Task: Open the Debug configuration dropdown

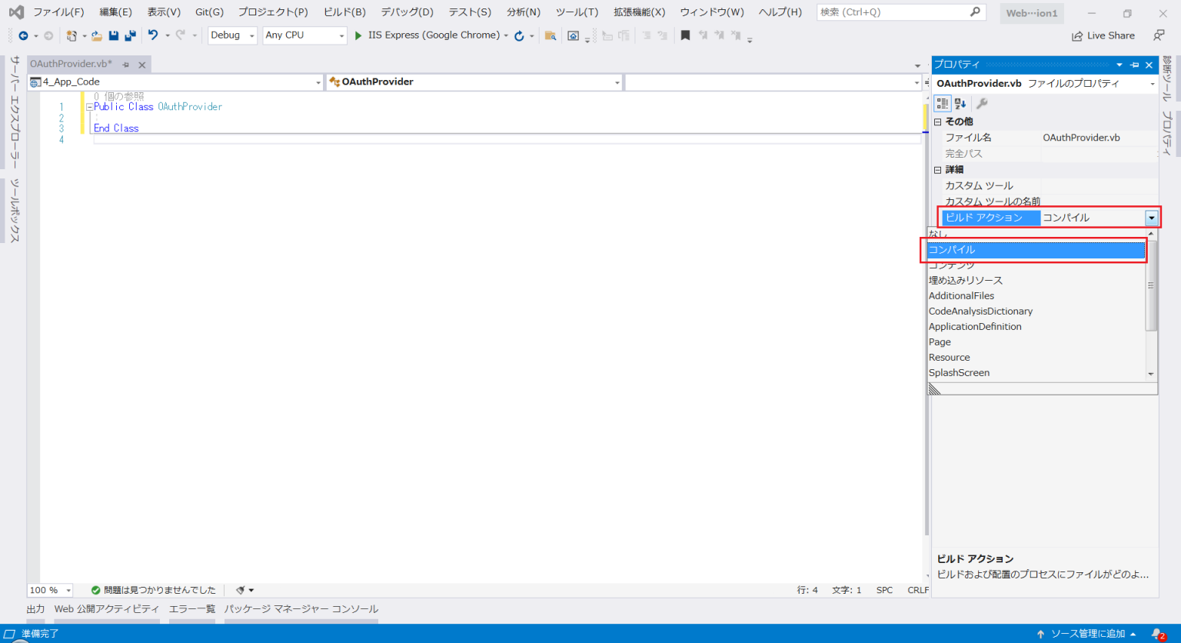Action: (x=251, y=35)
